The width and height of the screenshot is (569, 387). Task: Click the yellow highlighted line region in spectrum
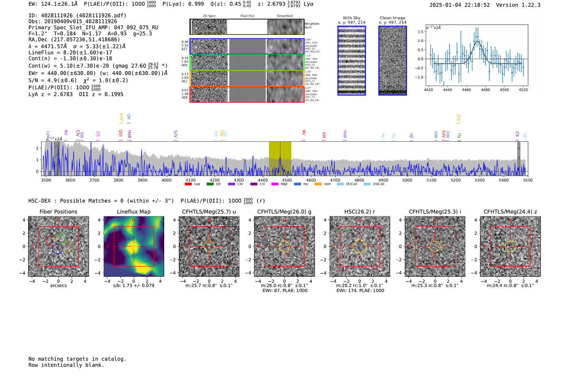[x=280, y=158]
